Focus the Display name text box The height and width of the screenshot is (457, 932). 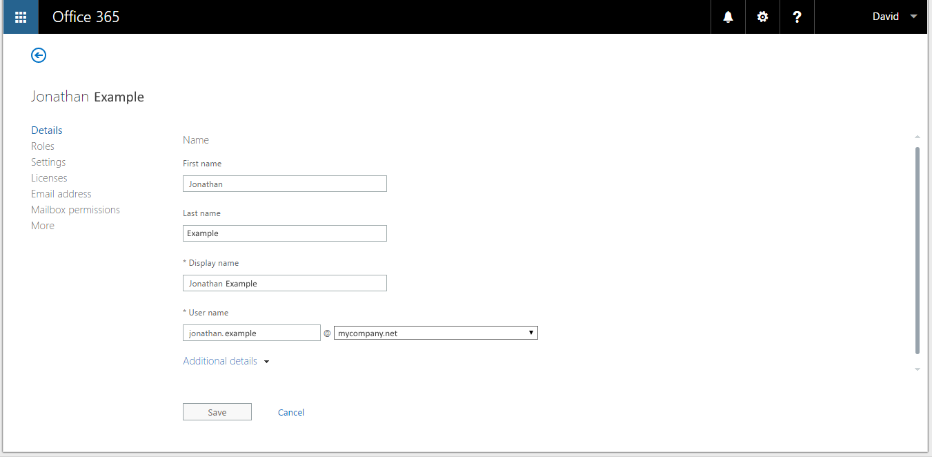point(284,283)
